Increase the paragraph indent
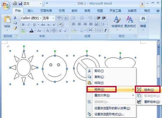Image resolution: width=162 pixels, height=118 pixels. 104,18
